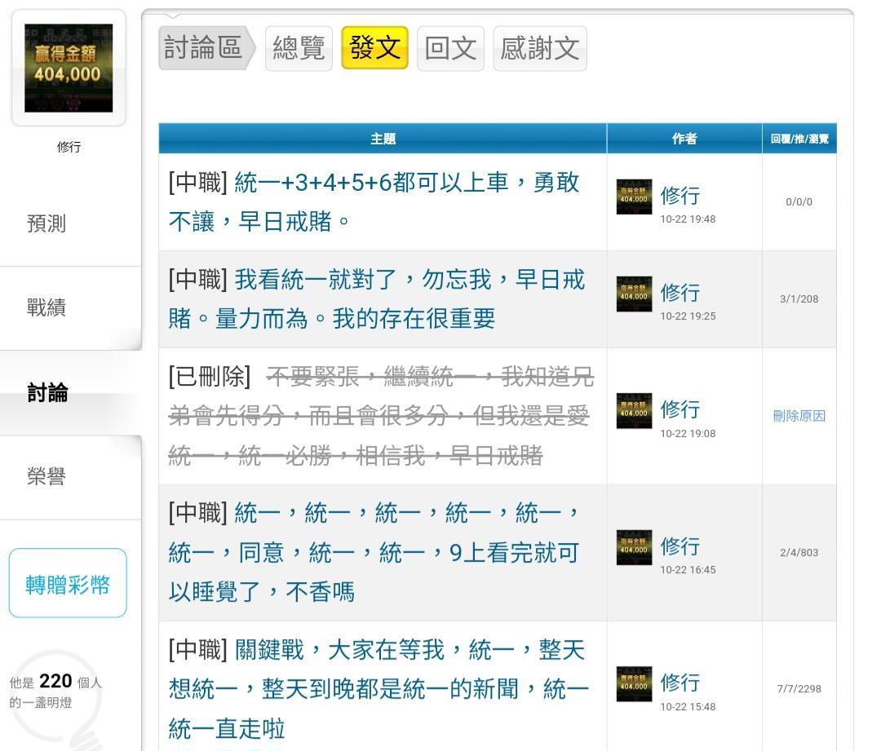Open the large profile avatar showing 404,000

[x=69, y=68]
